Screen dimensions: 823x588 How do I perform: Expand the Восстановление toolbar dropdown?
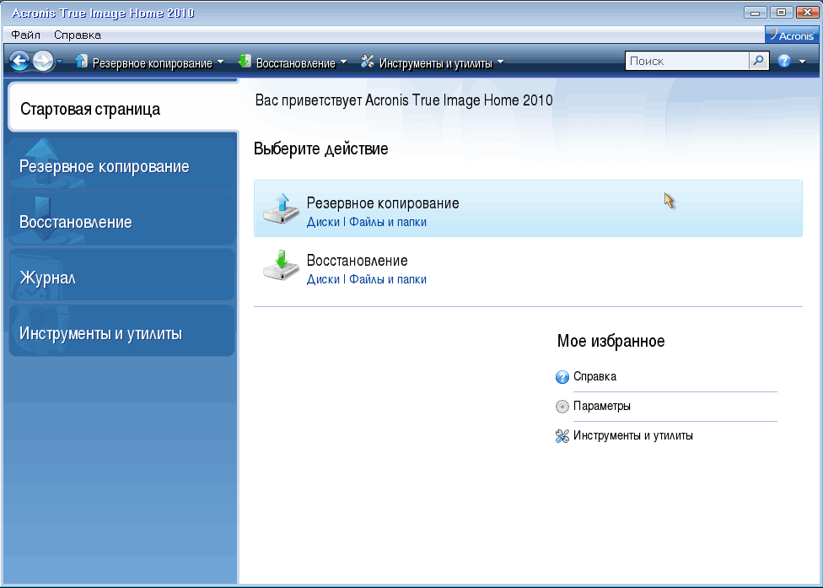(x=343, y=62)
